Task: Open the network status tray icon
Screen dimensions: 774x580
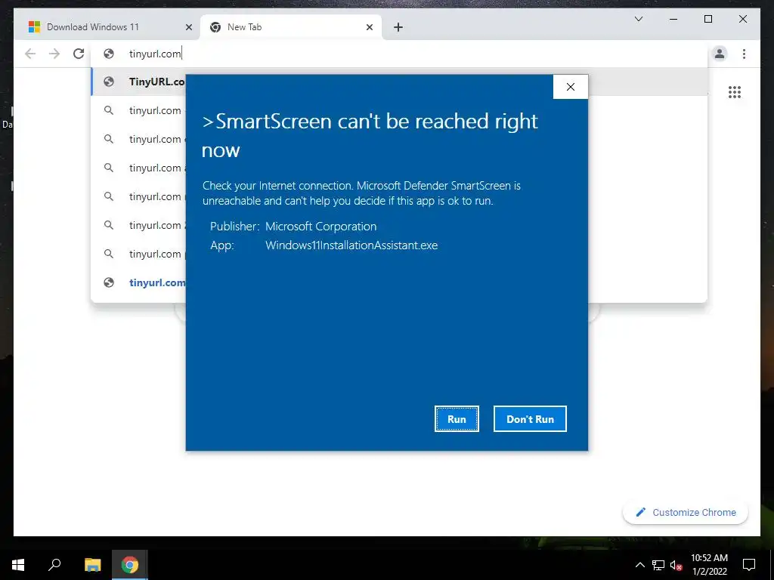Action: [658, 565]
